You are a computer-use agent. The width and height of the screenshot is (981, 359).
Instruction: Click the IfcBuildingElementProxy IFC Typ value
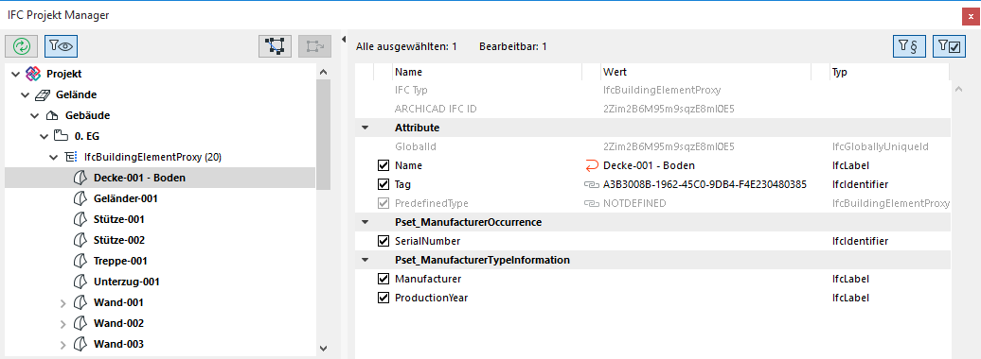click(662, 90)
